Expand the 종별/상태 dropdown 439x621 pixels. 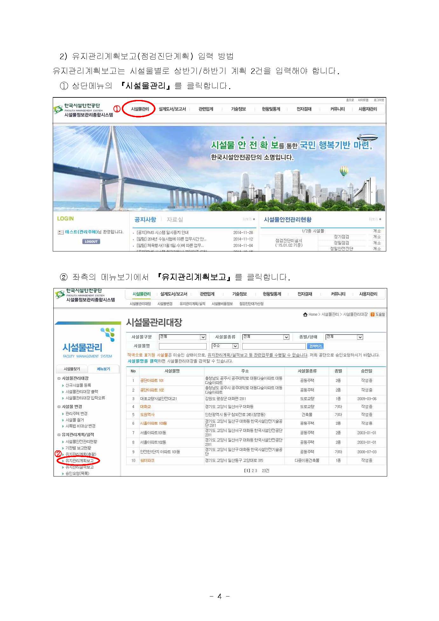[x=360, y=337]
